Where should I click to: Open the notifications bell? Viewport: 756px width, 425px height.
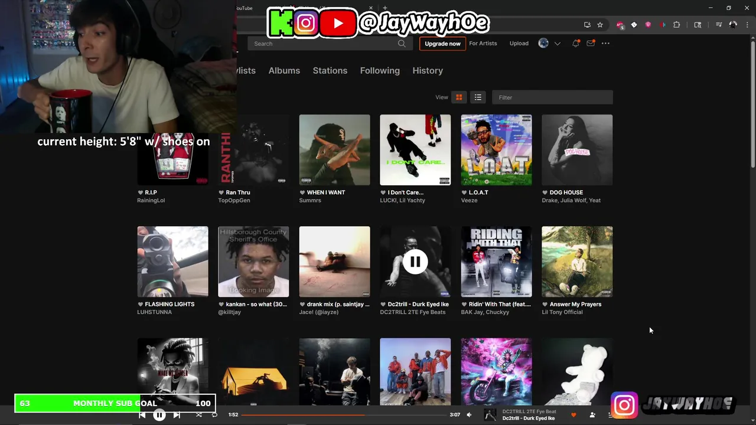pyautogui.click(x=575, y=43)
